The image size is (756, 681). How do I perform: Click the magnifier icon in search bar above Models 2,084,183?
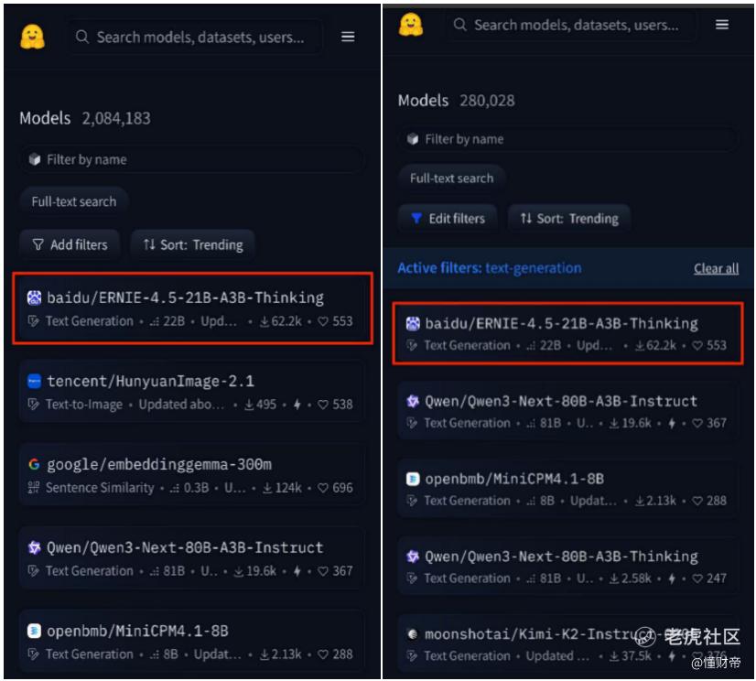point(82,37)
